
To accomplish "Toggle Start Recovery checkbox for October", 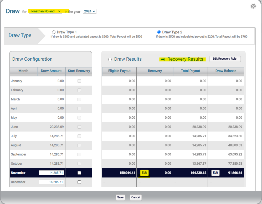I will tap(79, 164).
